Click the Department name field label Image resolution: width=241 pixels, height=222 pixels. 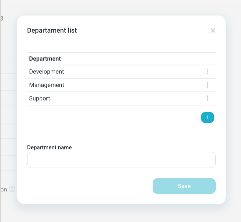[x=49, y=147]
